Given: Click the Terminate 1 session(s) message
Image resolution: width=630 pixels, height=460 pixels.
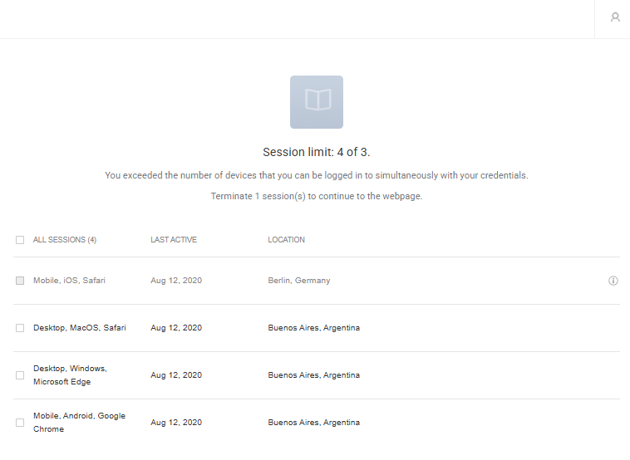Looking at the screenshot, I should coord(317,196).
